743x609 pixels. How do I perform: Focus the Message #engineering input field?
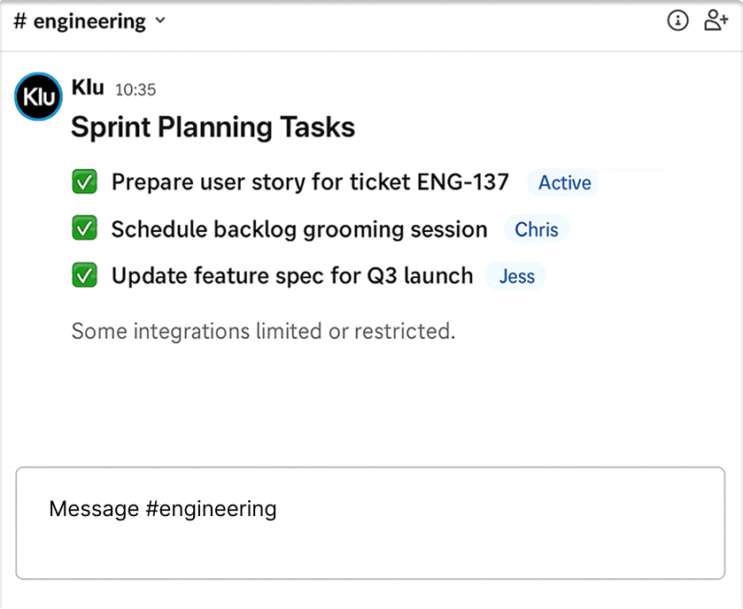click(x=370, y=523)
